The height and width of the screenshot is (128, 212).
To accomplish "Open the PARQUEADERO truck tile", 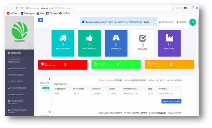I will (x=63, y=43).
